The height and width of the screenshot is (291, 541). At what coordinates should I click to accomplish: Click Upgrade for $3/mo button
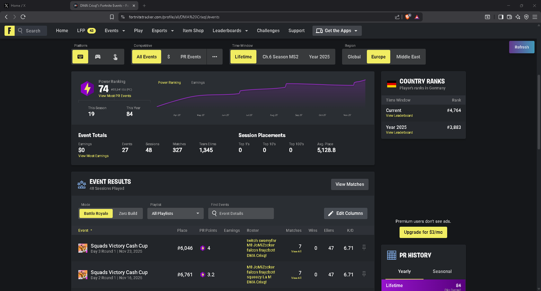pyautogui.click(x=423, y=232)
